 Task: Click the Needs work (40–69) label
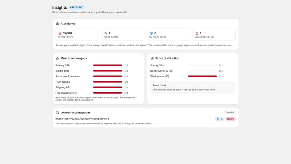(162, 71)
